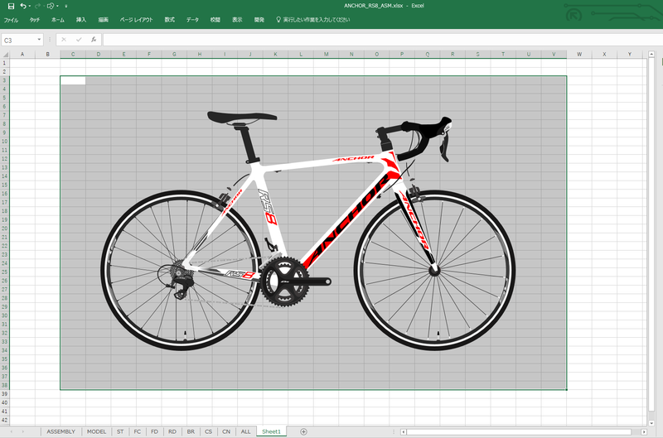Open customize quick access toolbar dropdown
The height and width of the screenshot is (438, 663).
click(x=66, y=7)
